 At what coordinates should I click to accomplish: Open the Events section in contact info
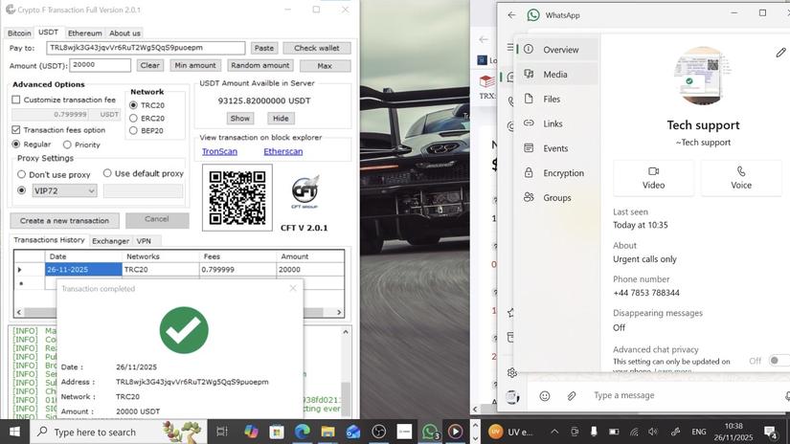[557, 148]
